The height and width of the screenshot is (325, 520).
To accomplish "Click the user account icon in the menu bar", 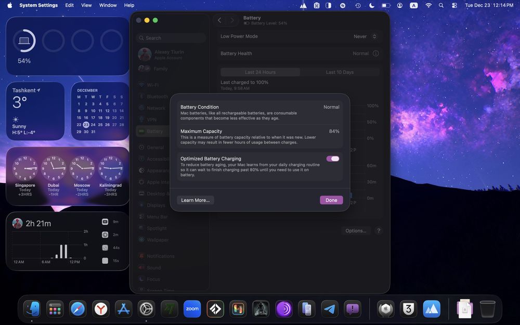I will pyautogui.click(x=400, y=5).
